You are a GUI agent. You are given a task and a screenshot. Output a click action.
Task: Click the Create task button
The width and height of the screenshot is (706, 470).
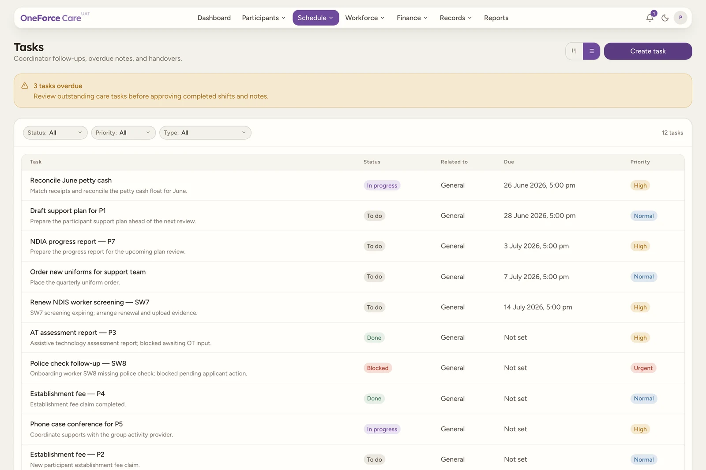(648, 51)
